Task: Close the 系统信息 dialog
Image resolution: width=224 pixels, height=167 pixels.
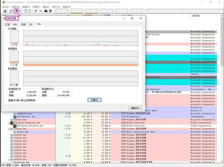Action: click(141, 18)
